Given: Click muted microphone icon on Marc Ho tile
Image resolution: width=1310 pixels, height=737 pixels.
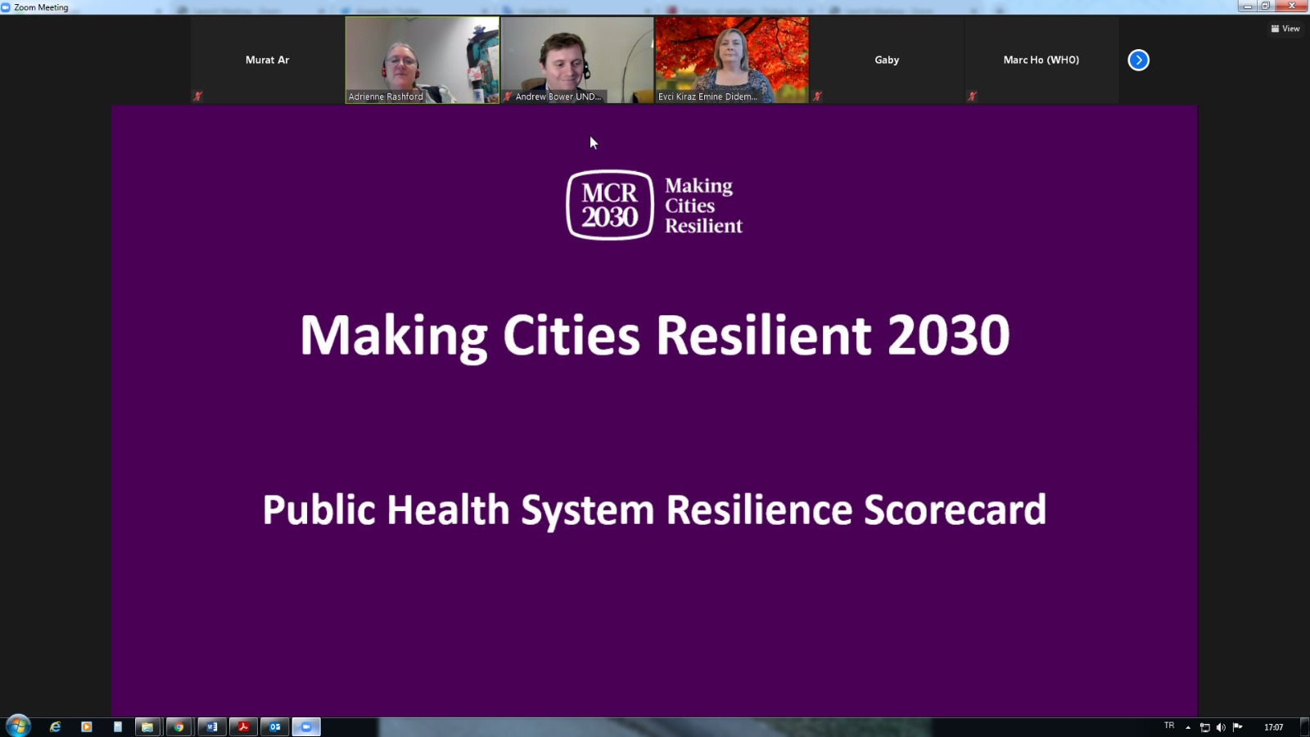Looking at the screenshot, I should [x=972, y=96].
